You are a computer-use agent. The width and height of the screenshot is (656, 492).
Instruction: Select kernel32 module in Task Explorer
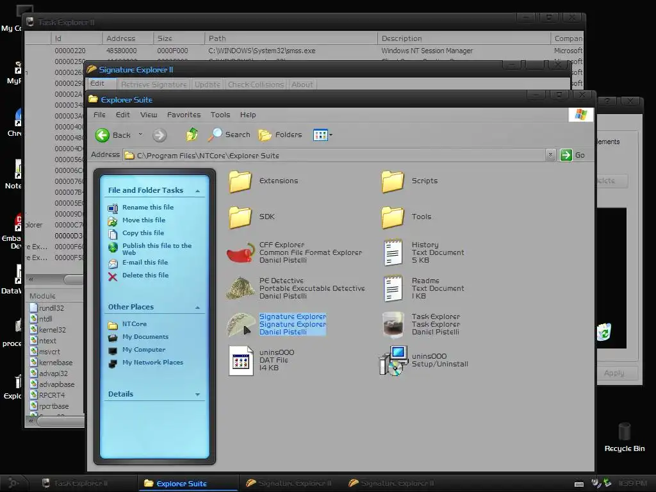tap(52, 330)
